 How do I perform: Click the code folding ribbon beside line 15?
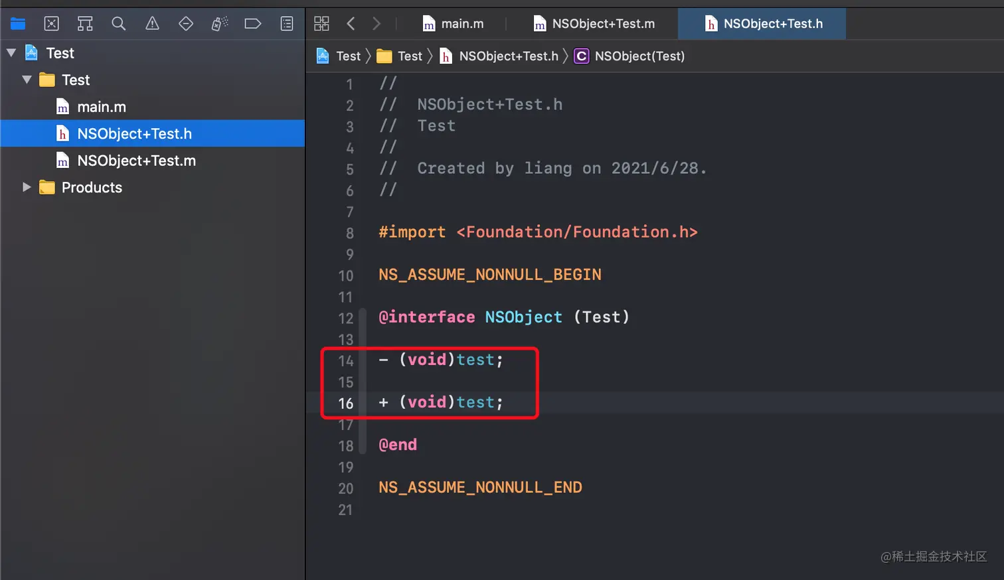362,382
